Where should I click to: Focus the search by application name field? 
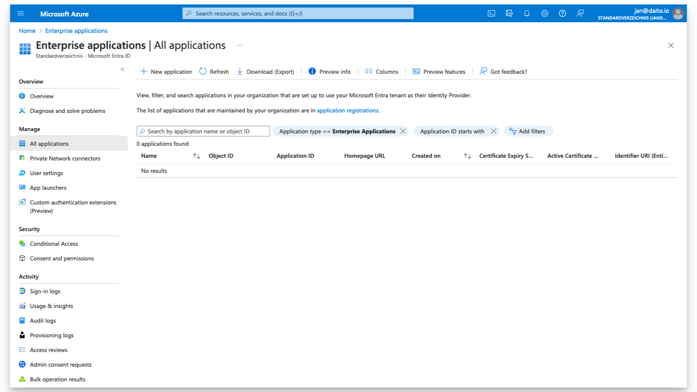(x=203, y=131)
